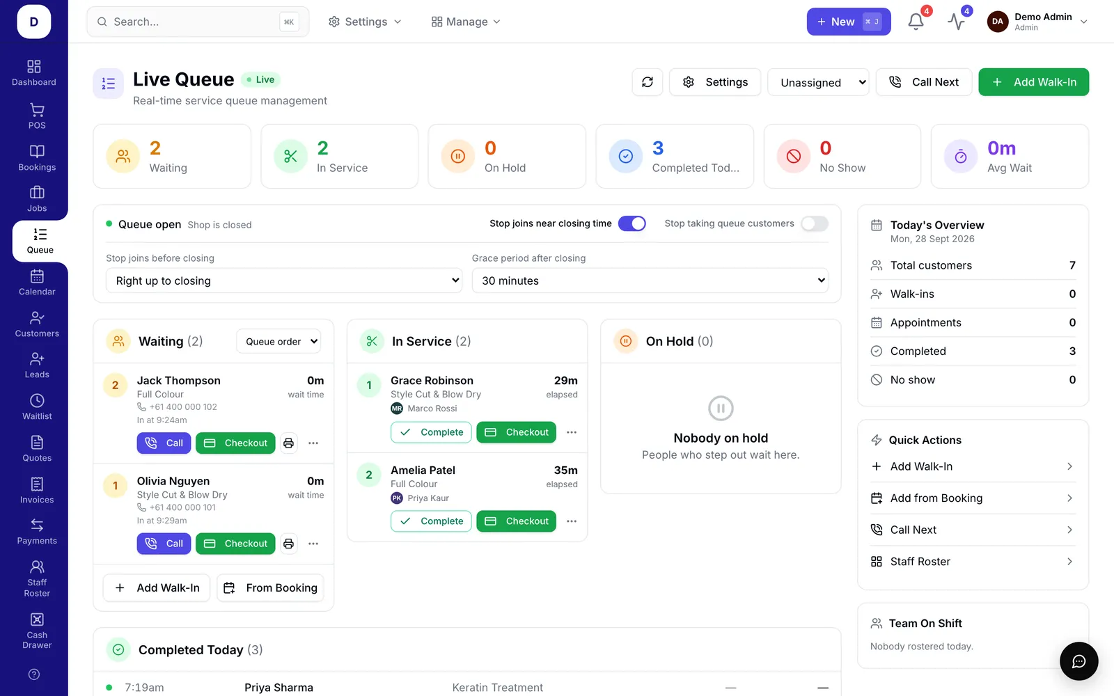Click the No Show stat icon
The image size is (1114, 696).
click(794, 157)
